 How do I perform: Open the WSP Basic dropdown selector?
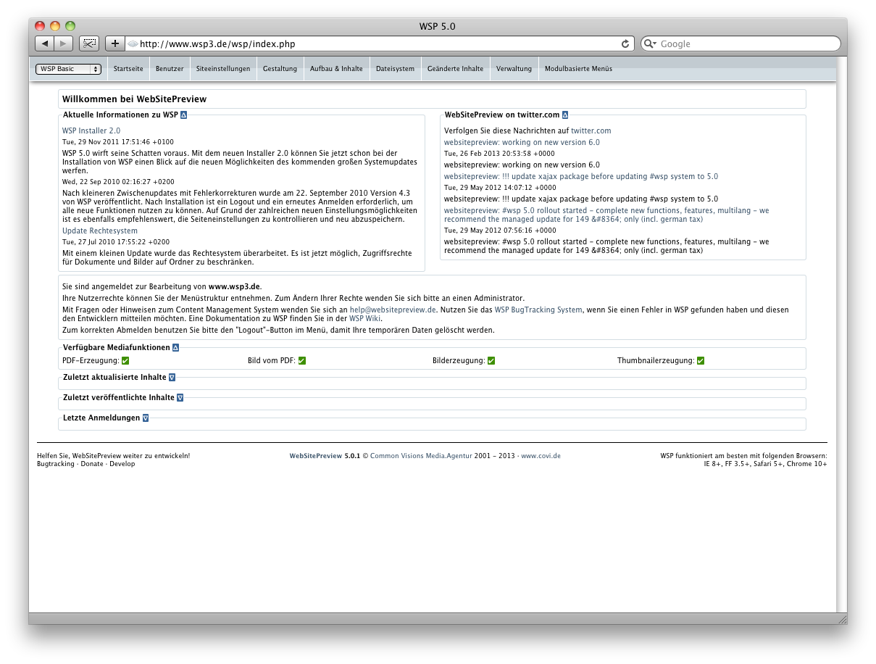(x=68, y=69)
